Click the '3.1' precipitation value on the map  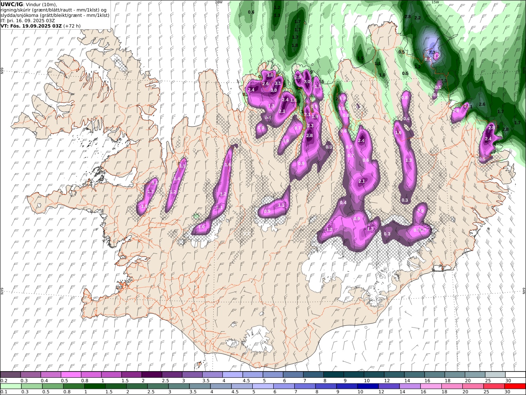coord(278,84)
